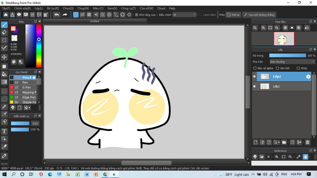Image resolution: width=317 pixels, height=178 pixels.
Task: Open the Bộ lọc(R) menu
Action: pos(53,8)
